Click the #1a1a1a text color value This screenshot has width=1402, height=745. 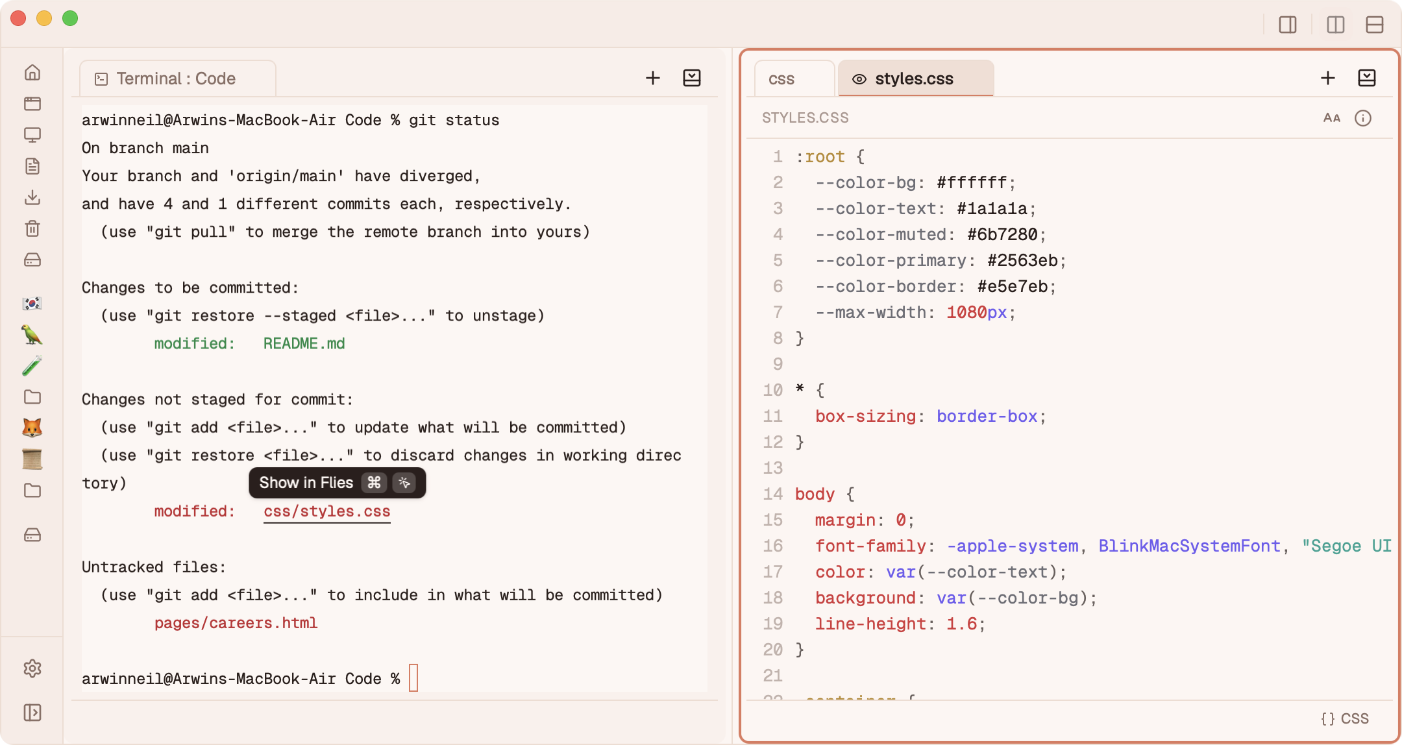[x=992, y=208]
